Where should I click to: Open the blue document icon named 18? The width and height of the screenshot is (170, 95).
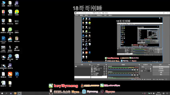pyautogui.click(x=17, y=75)
